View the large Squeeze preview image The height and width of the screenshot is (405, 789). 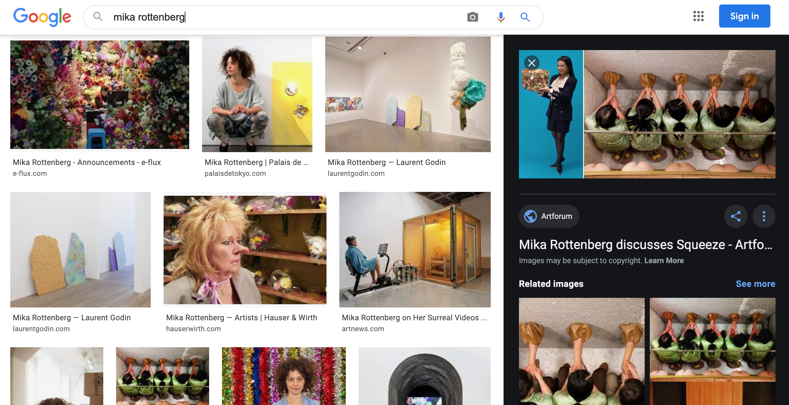point(679,114)
